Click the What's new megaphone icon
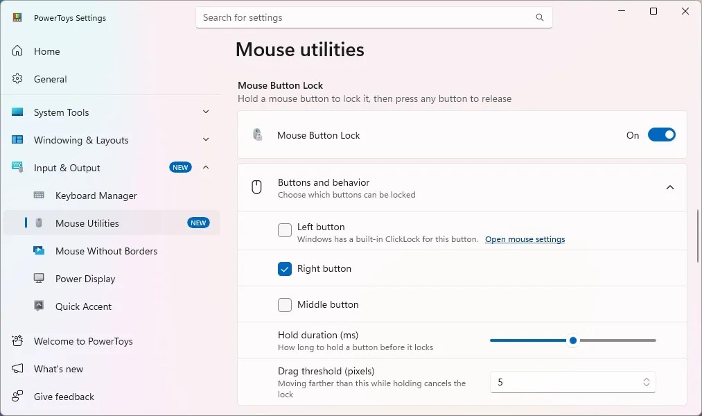 click(17, 369)
